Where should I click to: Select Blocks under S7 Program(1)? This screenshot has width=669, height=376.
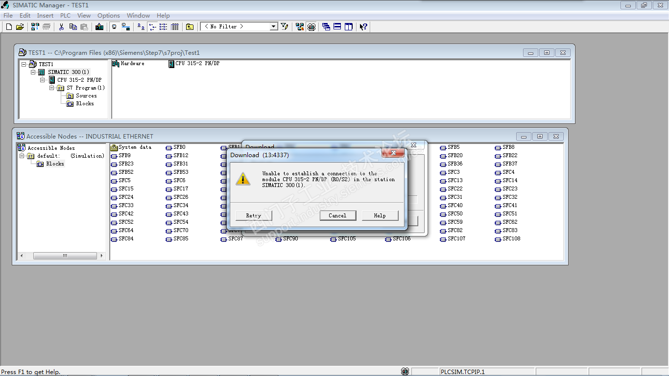pos(85,103)
